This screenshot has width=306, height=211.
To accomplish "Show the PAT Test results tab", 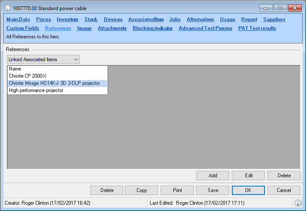I will click(257, 28).
